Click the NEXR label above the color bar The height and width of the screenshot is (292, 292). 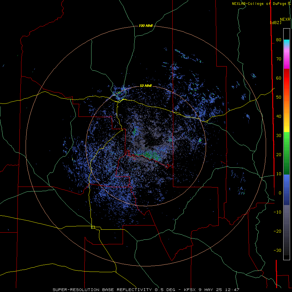coord(285,19)
